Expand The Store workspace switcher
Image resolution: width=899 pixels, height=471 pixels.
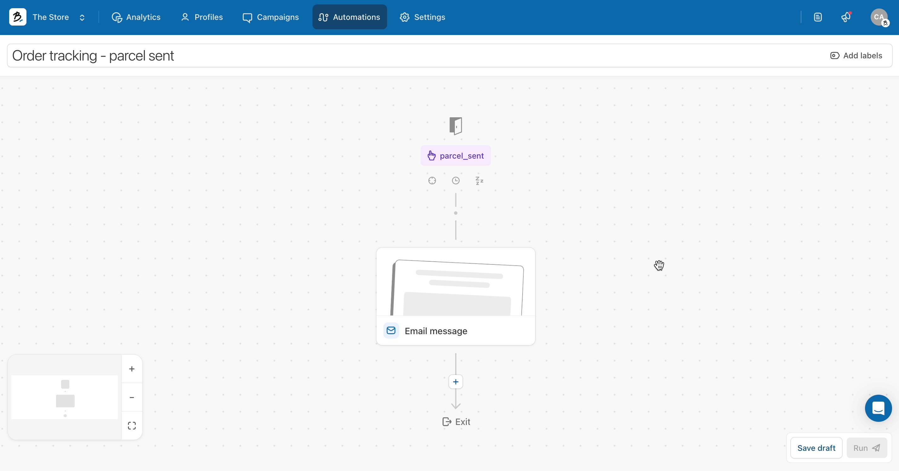(82, 17)
